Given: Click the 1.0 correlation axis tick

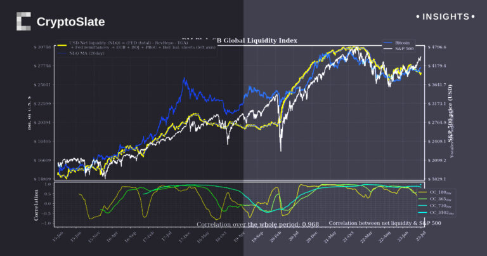Looking at the screenshot, I should click(47, 184).
